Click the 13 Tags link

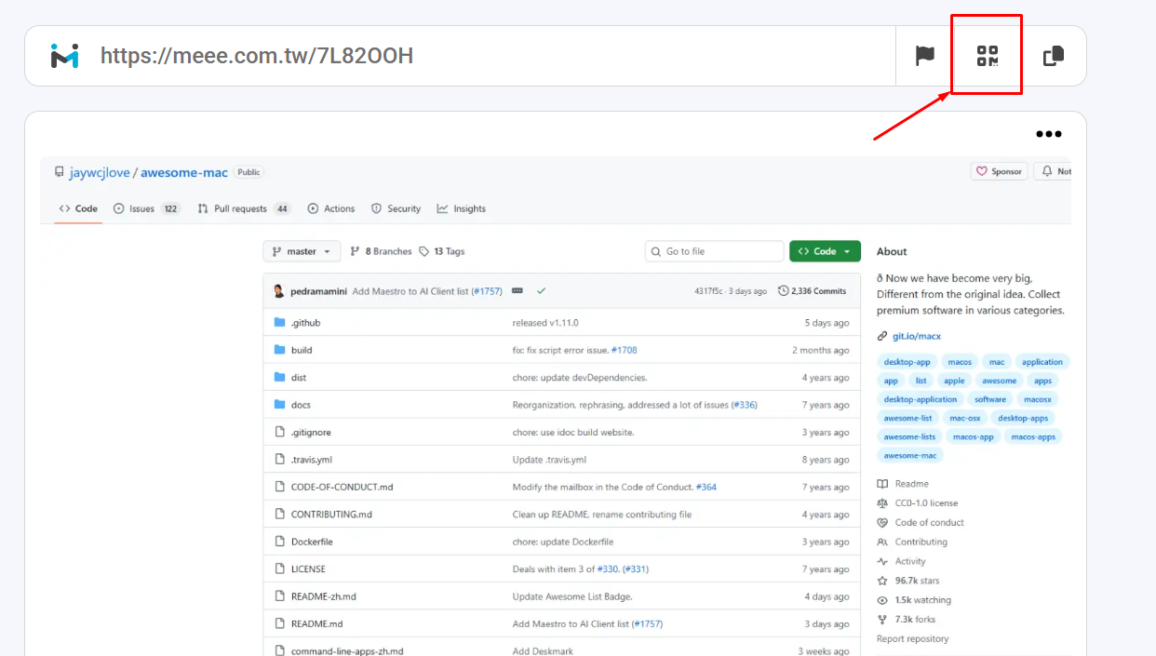point(441,251)
